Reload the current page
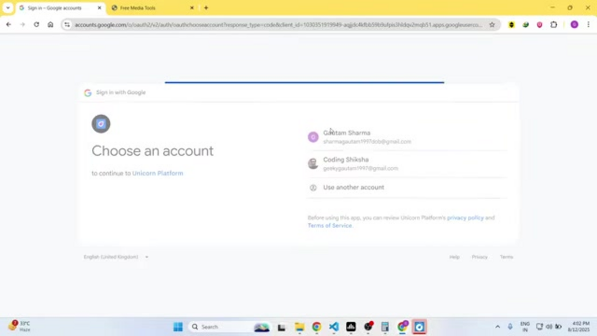This screenshot has width=597, height=336. [36, 24]
